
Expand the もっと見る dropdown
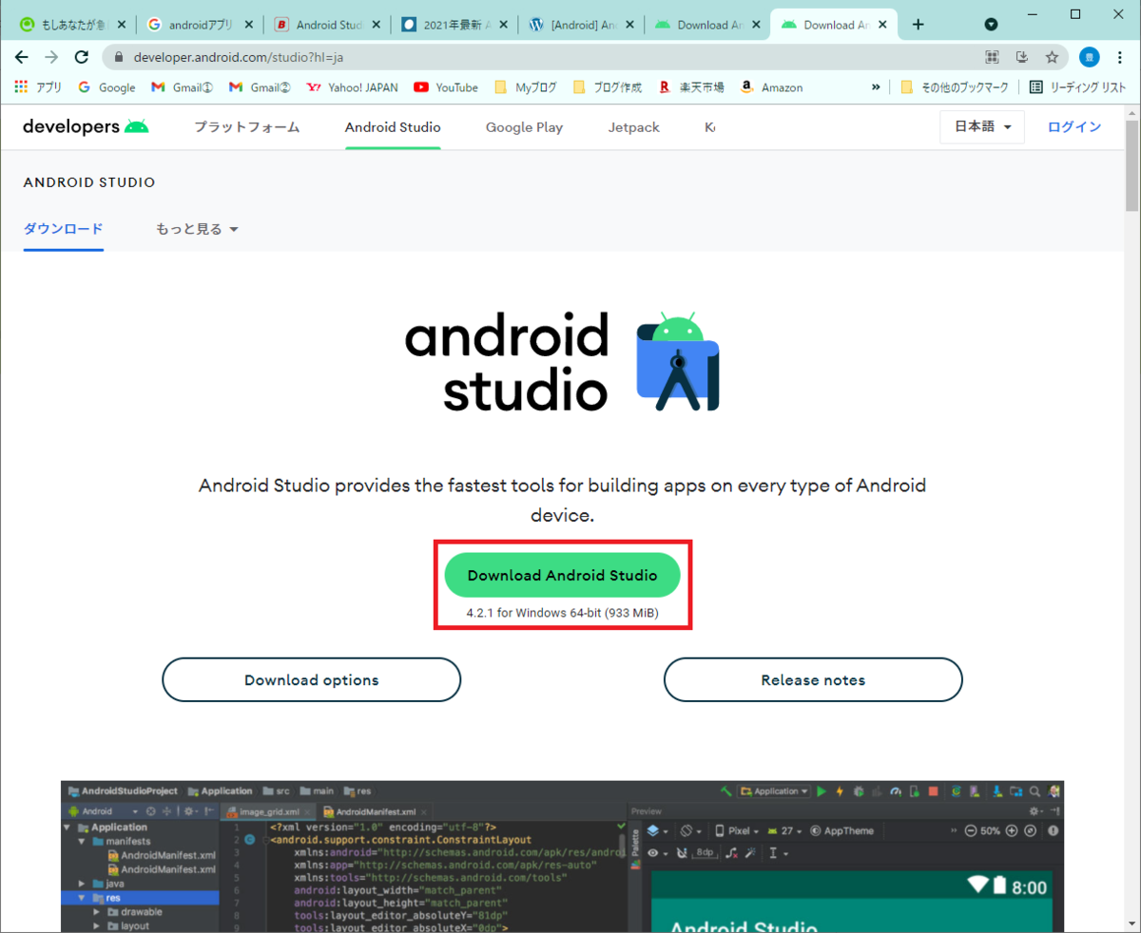pos(197,229)
